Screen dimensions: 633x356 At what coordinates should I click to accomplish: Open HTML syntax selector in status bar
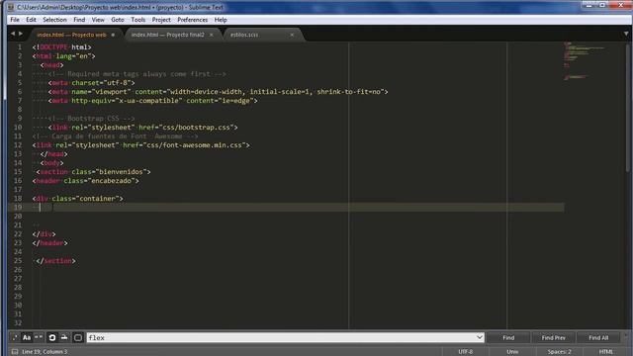[605, 352]
